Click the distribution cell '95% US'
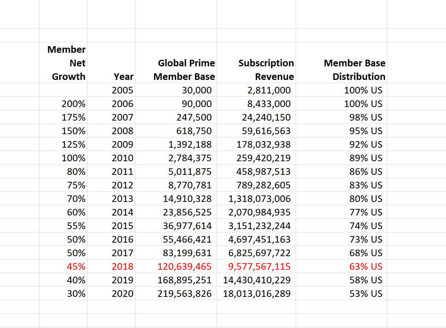Screen dimensions: 446x328 [342, 131]
